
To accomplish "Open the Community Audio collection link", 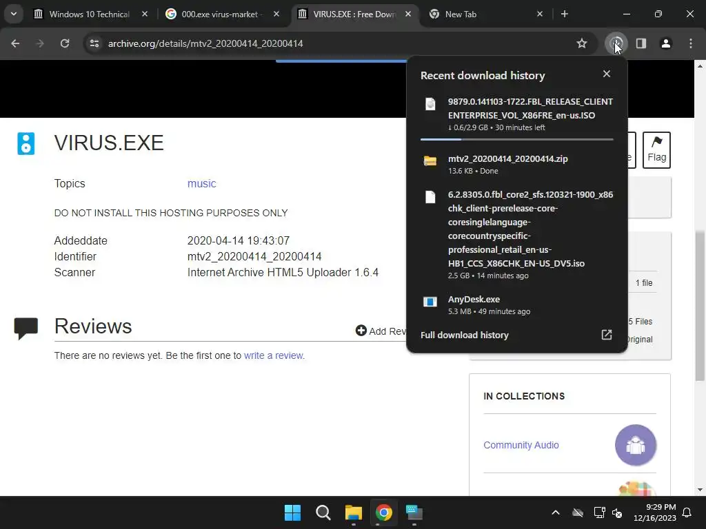I will (521, 445).
